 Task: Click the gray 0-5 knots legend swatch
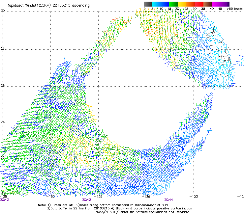click(x=148, y=4)
